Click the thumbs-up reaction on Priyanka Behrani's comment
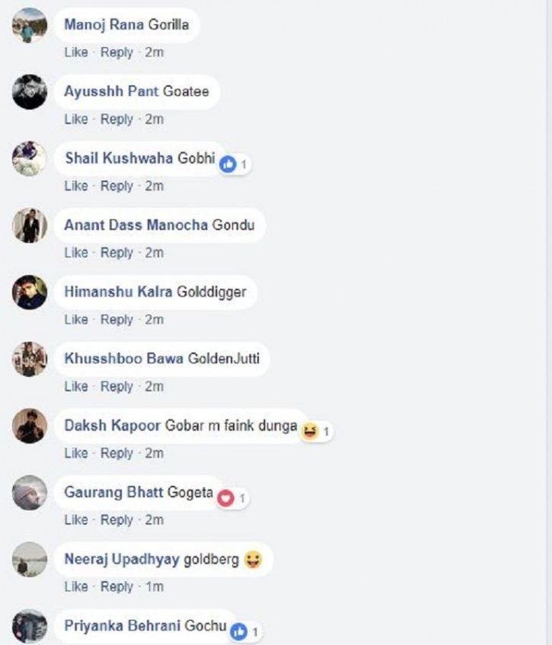Viewport: 552px width, 645px height. coord(238,631)
